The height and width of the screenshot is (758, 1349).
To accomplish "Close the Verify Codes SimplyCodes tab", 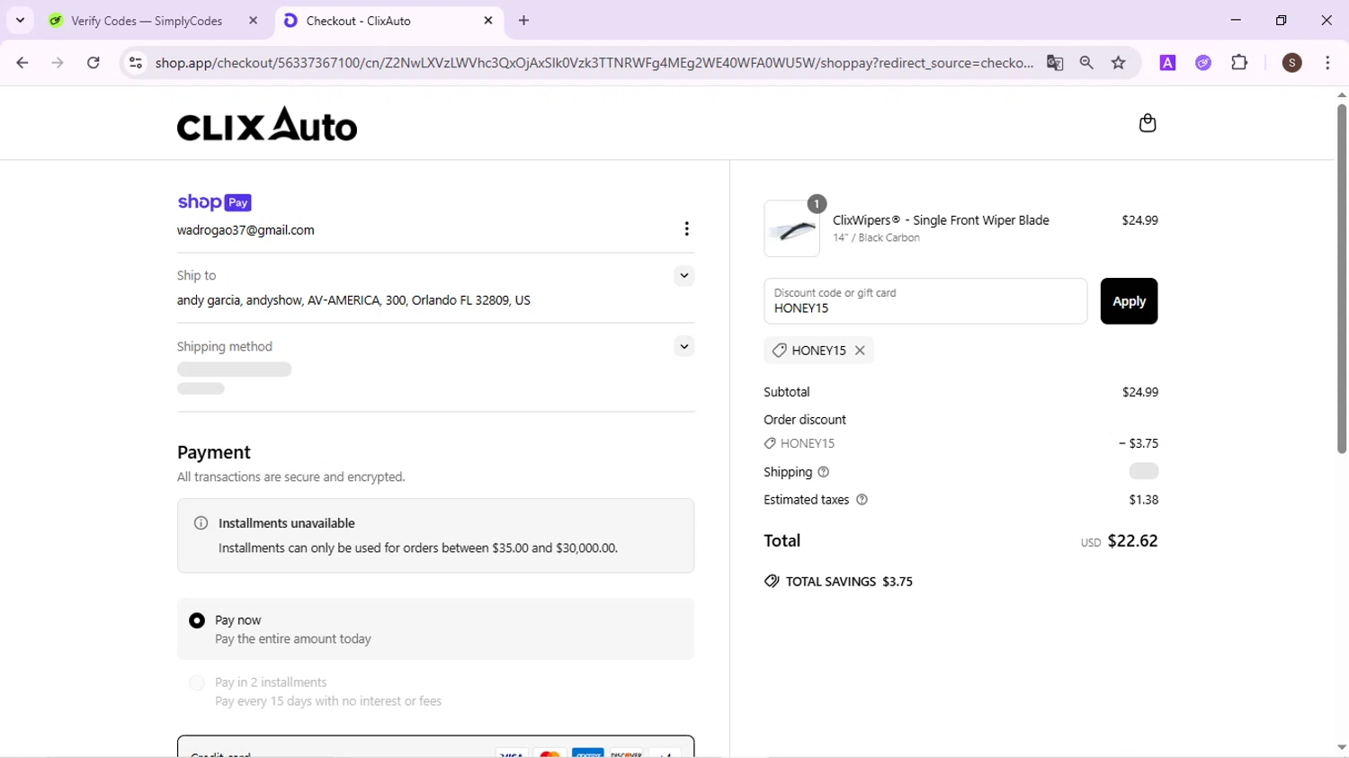I will click(253, 21).
